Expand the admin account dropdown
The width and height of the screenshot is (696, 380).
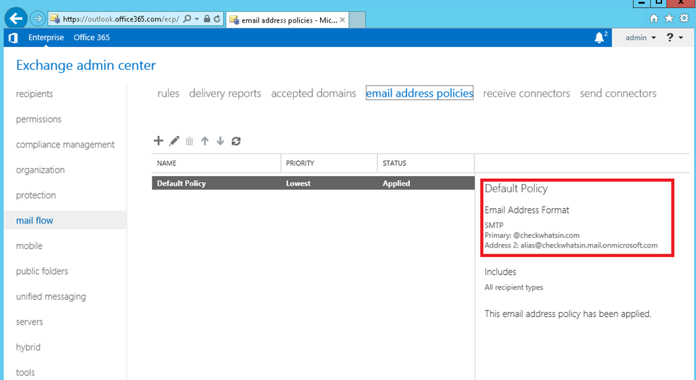[x=640, y=38]
